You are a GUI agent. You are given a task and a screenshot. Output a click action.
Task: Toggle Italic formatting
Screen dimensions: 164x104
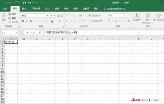(x=27, y=21)
